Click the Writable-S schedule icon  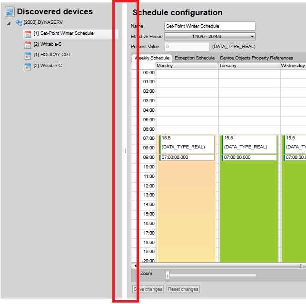[x=28, y=44]
